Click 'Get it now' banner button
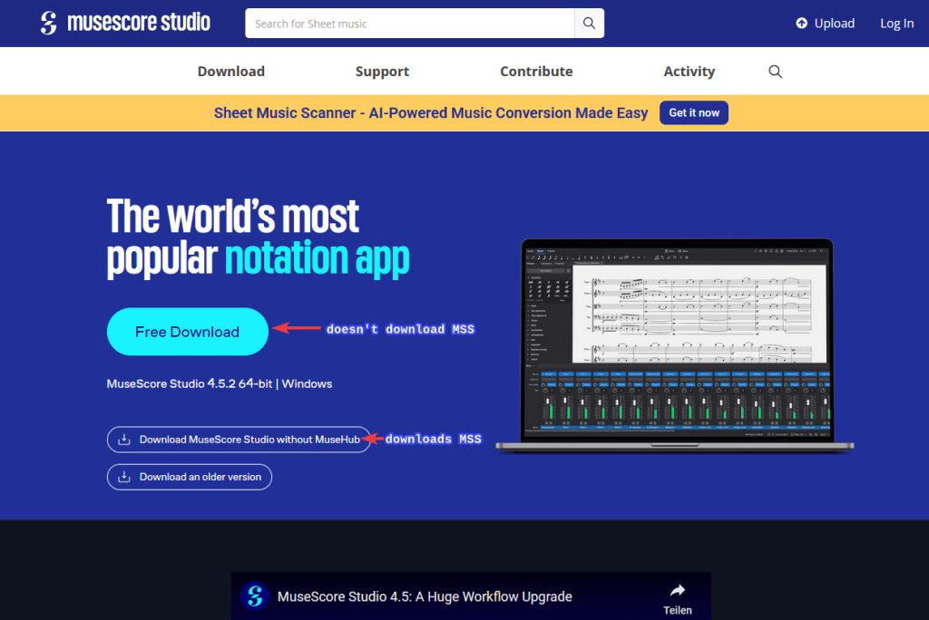This screenshot has width=929, height=620. [694, 113]
